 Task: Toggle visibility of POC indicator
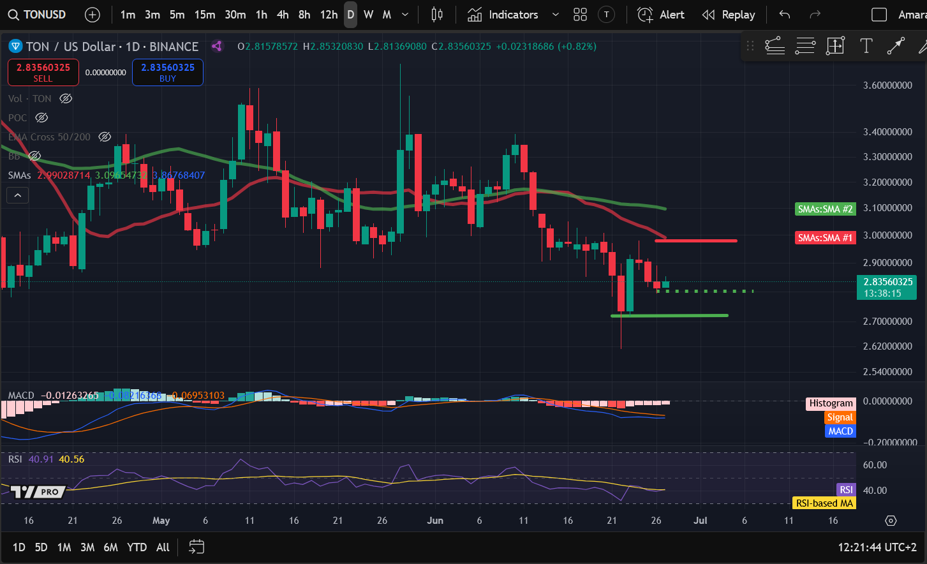(x=41, y=117)
